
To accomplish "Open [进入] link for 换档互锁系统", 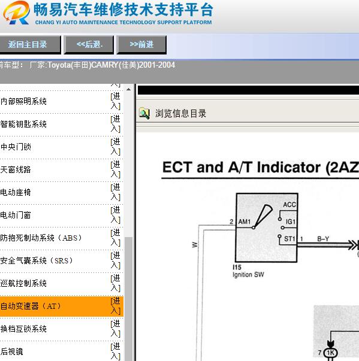I will (116, 329).
